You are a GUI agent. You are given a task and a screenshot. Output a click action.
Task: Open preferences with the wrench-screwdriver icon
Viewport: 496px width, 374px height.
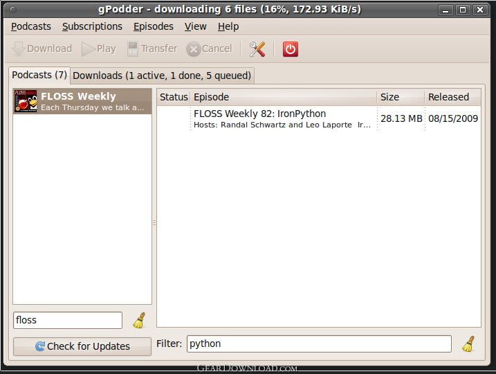[257, 48]
